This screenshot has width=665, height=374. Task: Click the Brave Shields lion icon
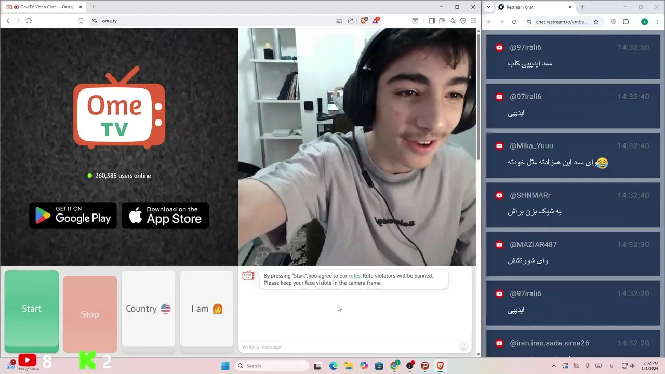point(364,21)
